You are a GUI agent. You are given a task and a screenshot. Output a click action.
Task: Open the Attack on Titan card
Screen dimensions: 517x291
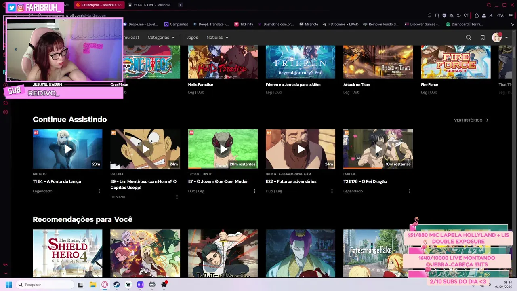378,62
